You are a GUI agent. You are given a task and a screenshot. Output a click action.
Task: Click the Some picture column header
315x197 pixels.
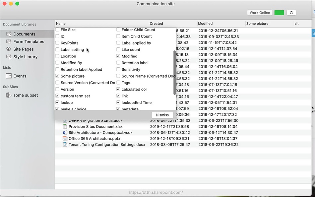(269, 24)
